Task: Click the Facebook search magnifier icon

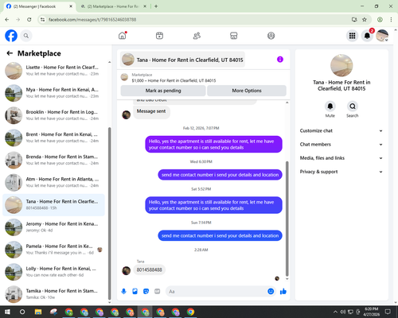Action: (26, 36)
